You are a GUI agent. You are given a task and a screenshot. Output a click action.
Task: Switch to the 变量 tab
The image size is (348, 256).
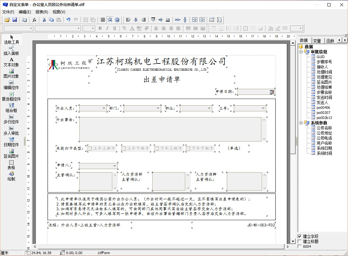pyautogui.click(x=317, y=41)
